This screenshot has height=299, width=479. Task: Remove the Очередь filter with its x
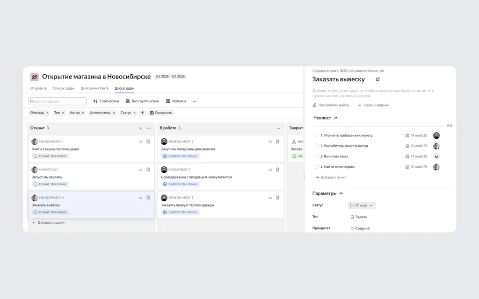coord(47,113)
